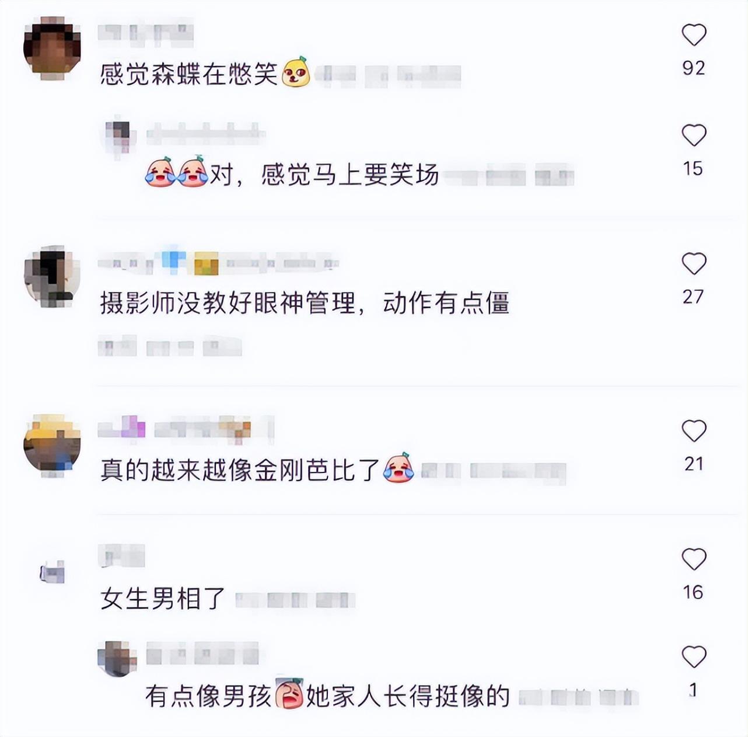The image size is (748, 737).
Task: Open avatar of the 金刚芭比 commenter
Action: (52, 445)
